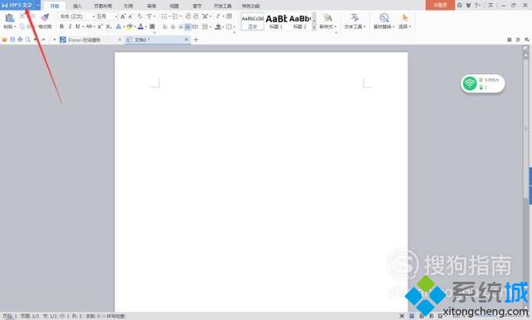Toggle Bold formatting
532x320 pixels.
click(62, 27)
